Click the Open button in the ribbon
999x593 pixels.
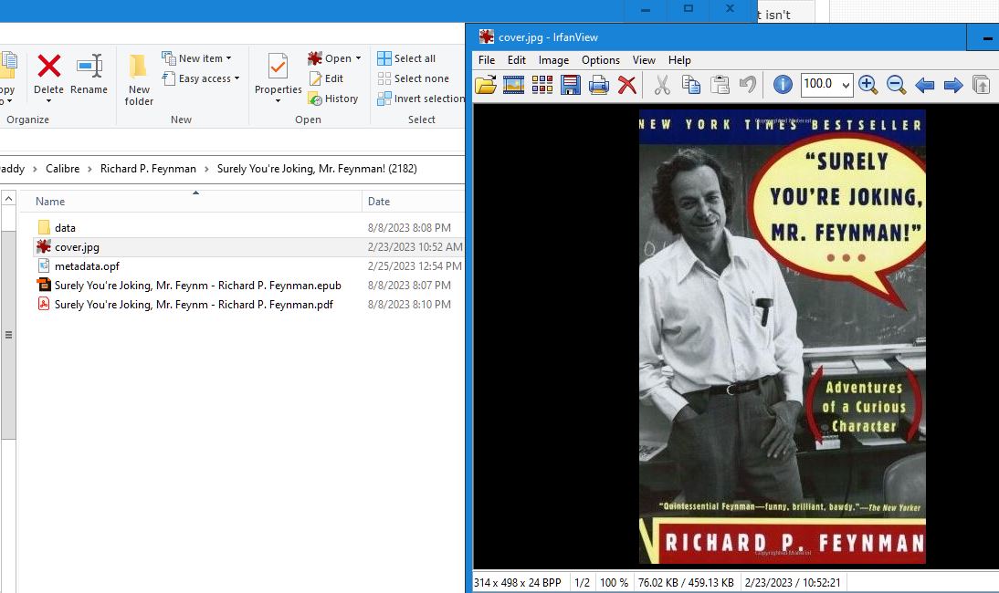pos(330,57)
